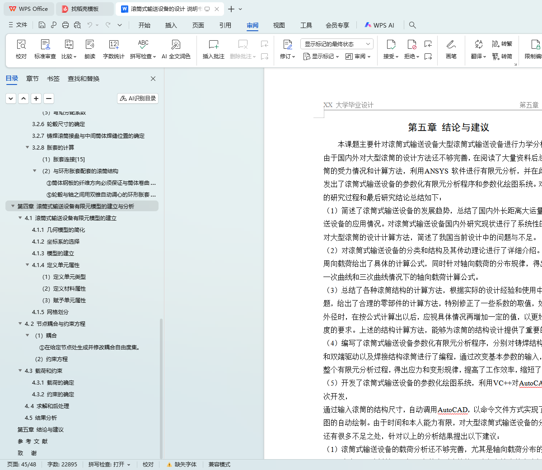Click the 朗读 read aloud icon
Image resolution: width=542 pixels, height=470 pixels.
click(90, 45)
